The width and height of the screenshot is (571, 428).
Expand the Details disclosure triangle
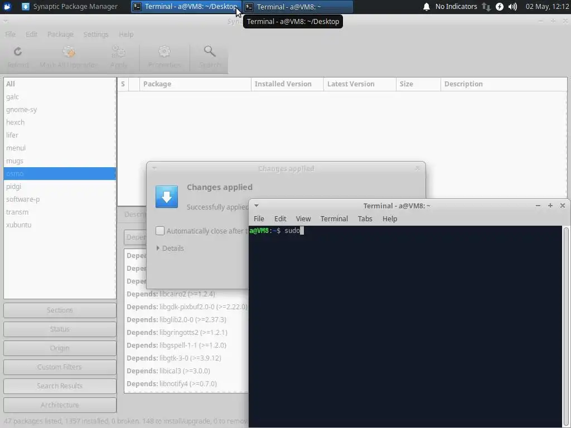[x=158, y=248]
